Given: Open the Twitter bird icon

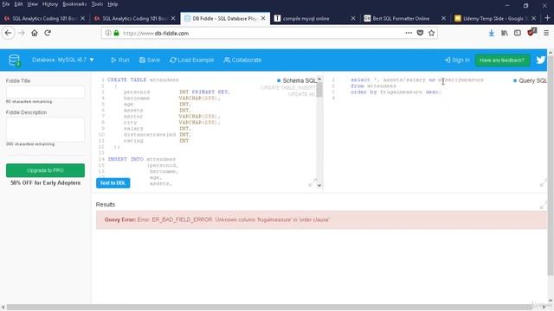Looking at the screenshot, I should click(x=540, y=60).
